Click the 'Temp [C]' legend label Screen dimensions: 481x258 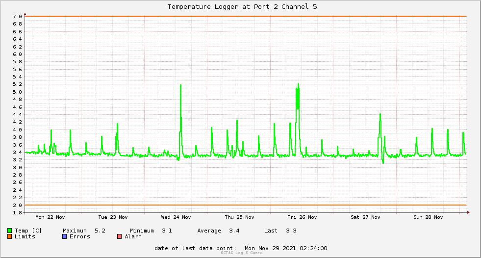pyautogui.click(x=28, y=231)
